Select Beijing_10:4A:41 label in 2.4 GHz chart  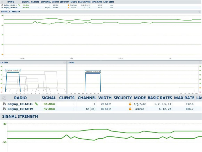pos(13,70)
